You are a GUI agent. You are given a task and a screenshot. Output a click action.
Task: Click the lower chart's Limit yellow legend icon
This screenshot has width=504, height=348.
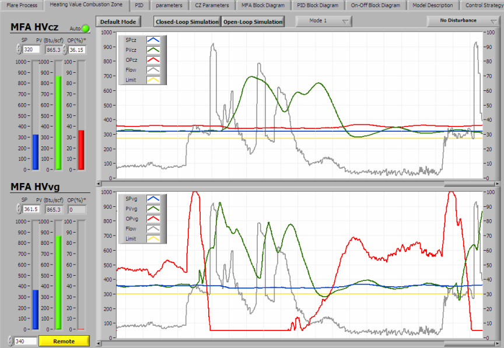[153, 238]
